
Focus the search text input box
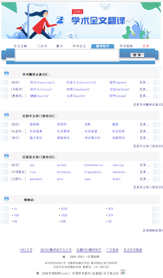(67, 55)
